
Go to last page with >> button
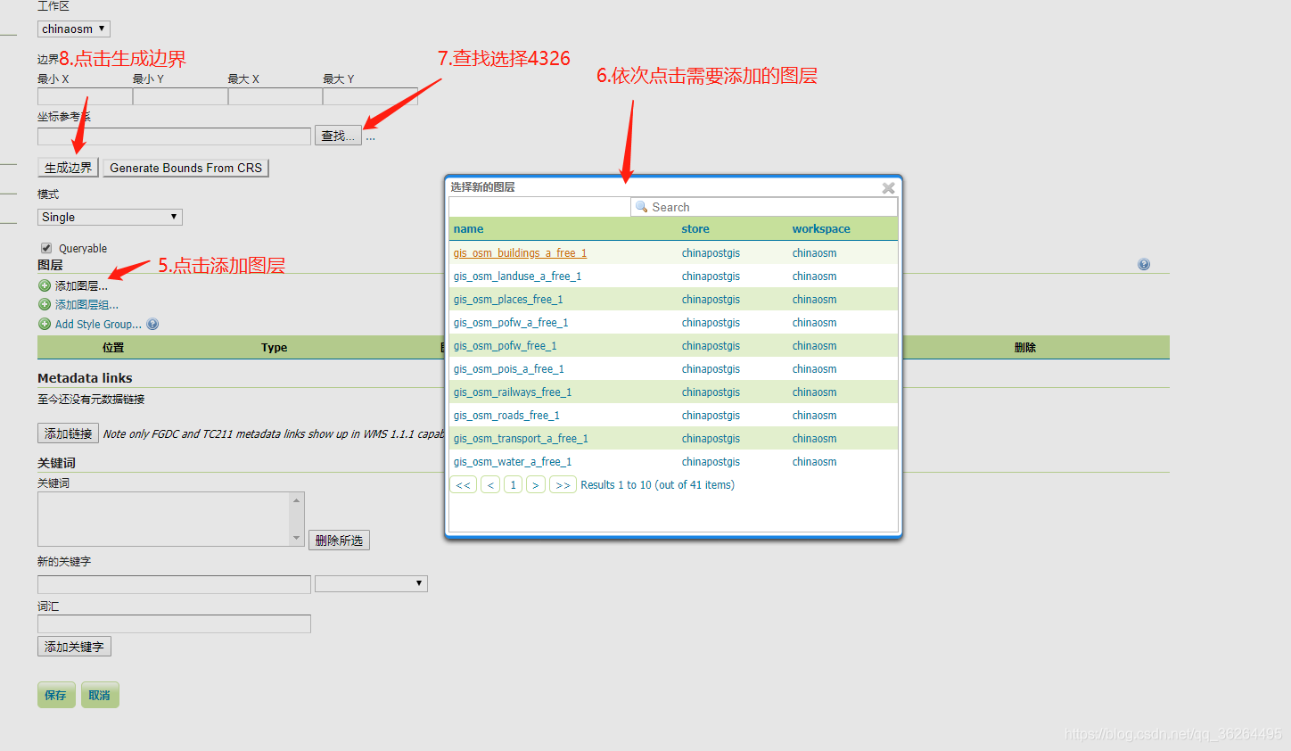(563, 484)
